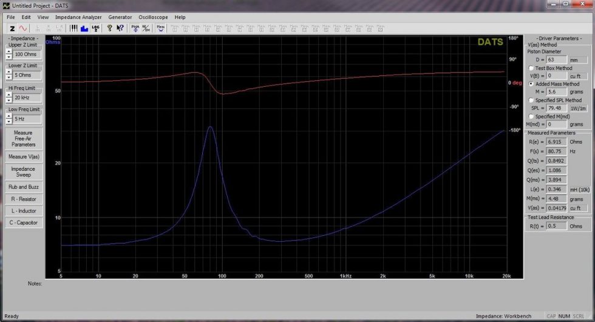Click the Piston Diameter D input field
Image resolution: width=595 pixels, height=322 pixels.
coord(556,60)
